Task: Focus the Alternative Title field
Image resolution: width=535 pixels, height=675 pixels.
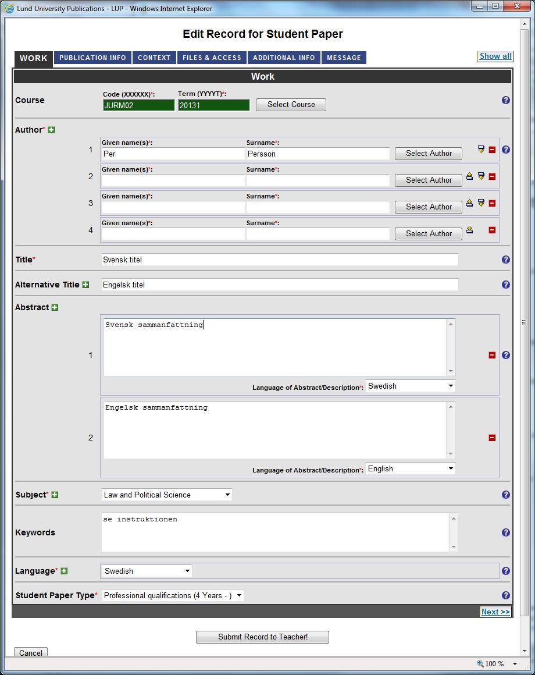Action: click(280, 285)
